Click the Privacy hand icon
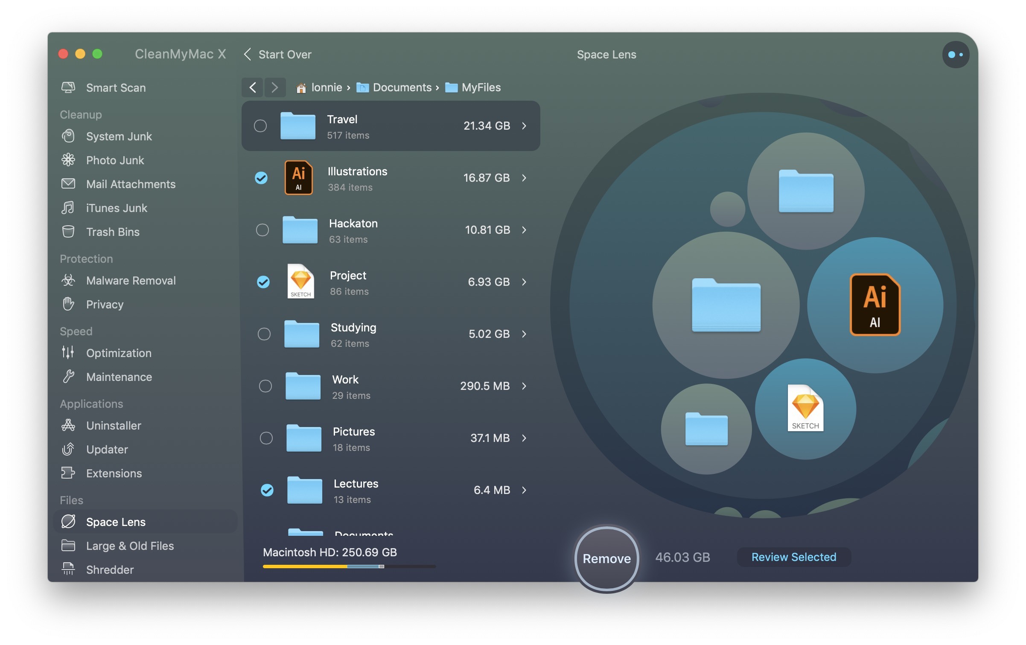1026x645 pixels. pos(68,304)
